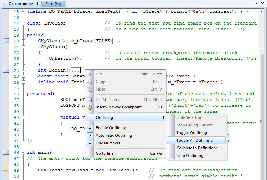Click the Cut menu entry

[x=126, y=74]
